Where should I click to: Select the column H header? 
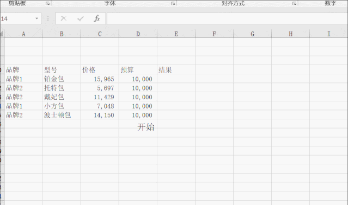[290, 34]
